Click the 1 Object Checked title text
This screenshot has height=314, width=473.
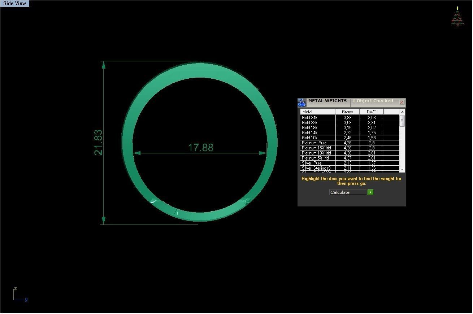click(373, 101)
